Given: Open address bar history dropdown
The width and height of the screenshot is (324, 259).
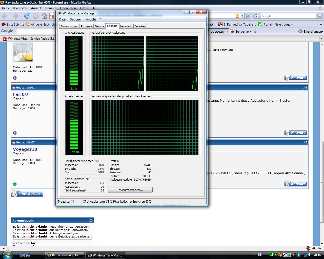Looking at the screenshot, I should tap(242, 16).
